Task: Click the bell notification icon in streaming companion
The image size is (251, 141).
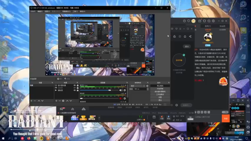Action: [185, 36]
